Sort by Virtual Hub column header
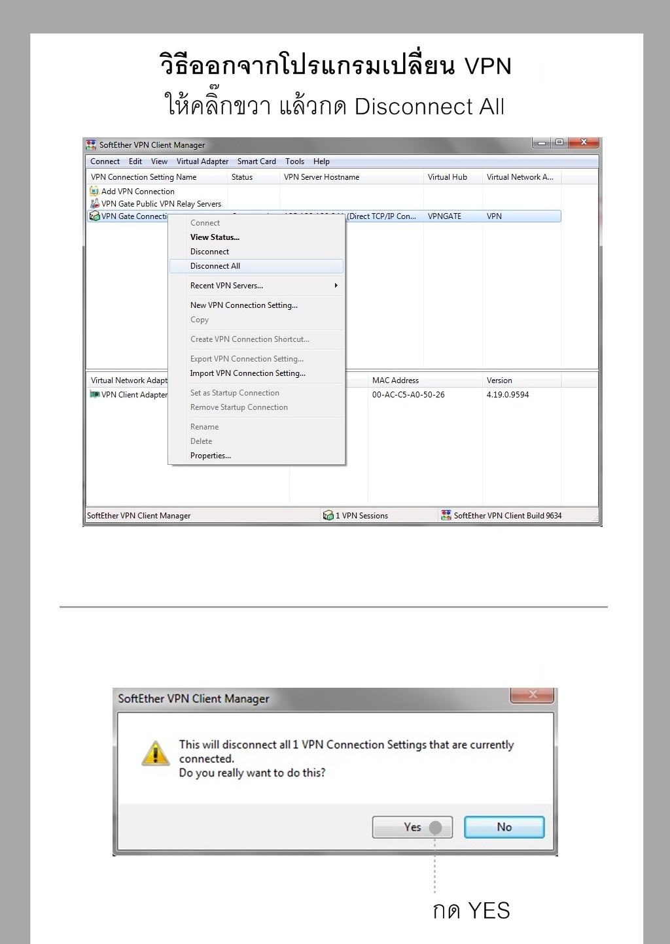This screenshot has height=944, width=670. tap(453, 177)
